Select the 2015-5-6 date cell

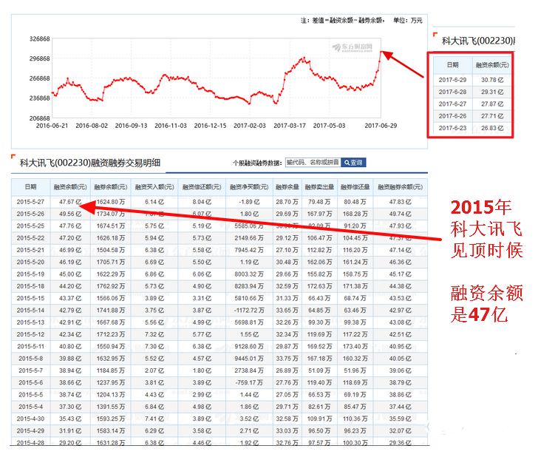coord(30,382)
